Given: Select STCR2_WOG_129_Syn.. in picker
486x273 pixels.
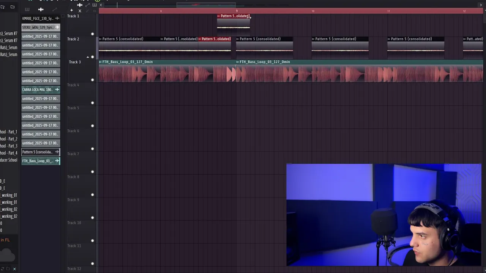Looking at the screenshot, I should click(x=41, y=27).
